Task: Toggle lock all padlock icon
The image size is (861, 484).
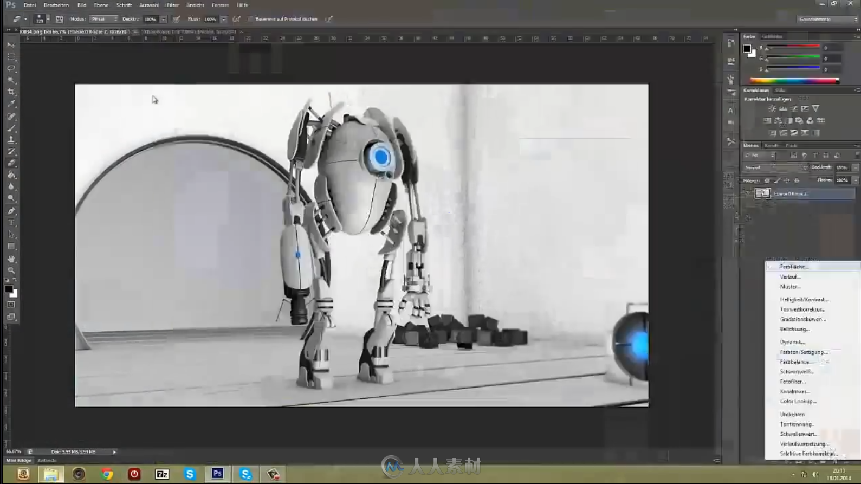Action: [797, 180]
